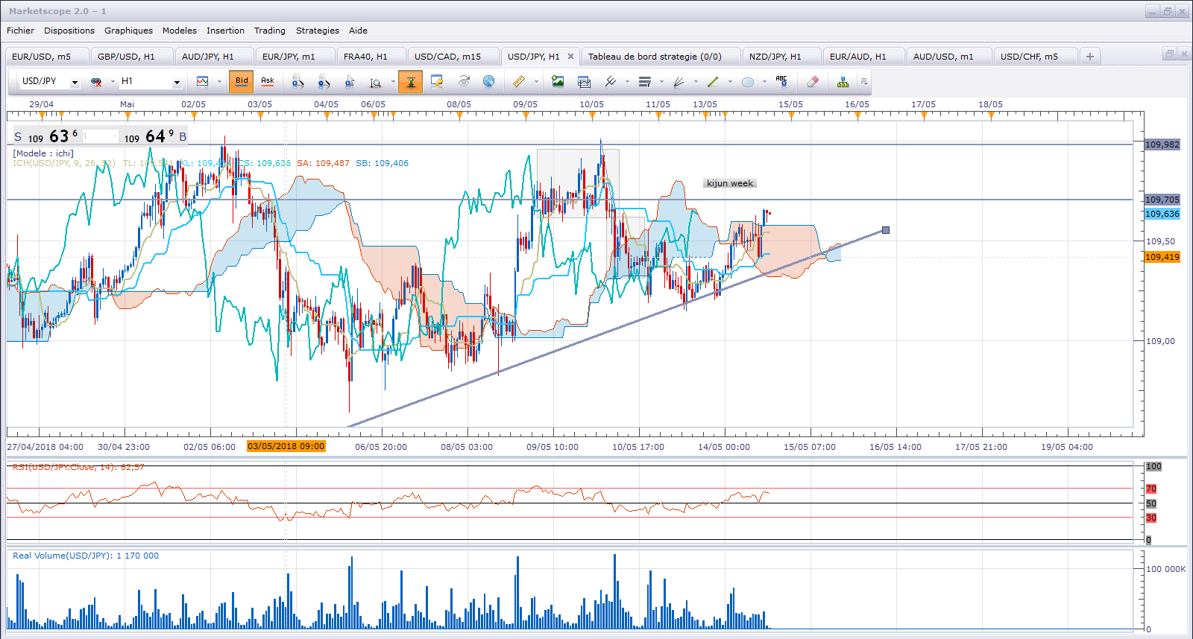This screenshot has height=639, width=1193.
Task: Toggle the highlighted vertical autoscale button
Action: coord(410,82)
